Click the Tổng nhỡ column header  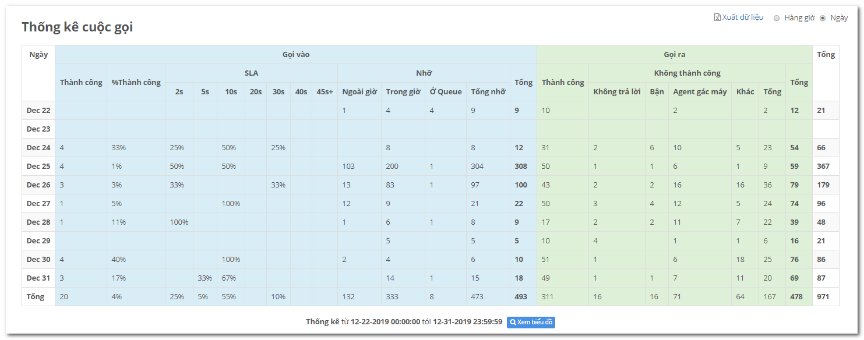[488, 92]
